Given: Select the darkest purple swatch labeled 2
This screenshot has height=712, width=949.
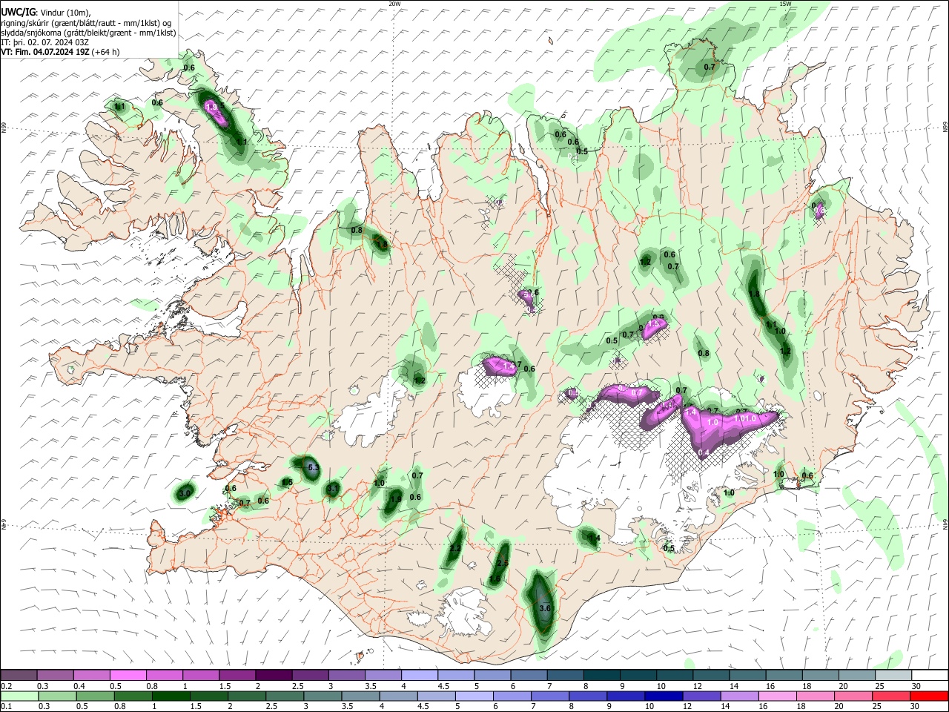Looking at the screenshot, I should [273, 676].
